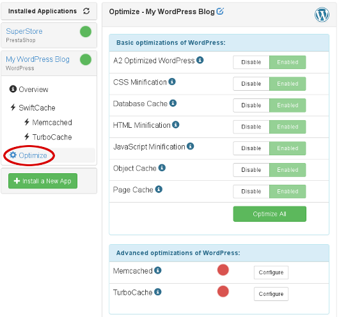Disable A2 Optimized WordPress
The width and height of the screenshot is (339, 317).
point(251,62)
